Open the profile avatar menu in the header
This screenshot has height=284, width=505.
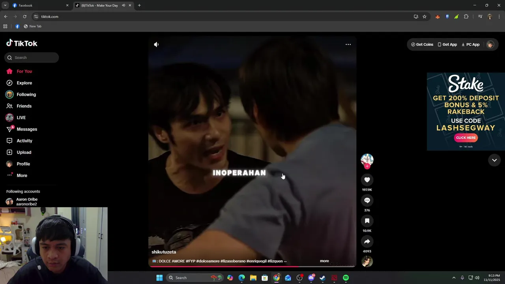[490, 45]
